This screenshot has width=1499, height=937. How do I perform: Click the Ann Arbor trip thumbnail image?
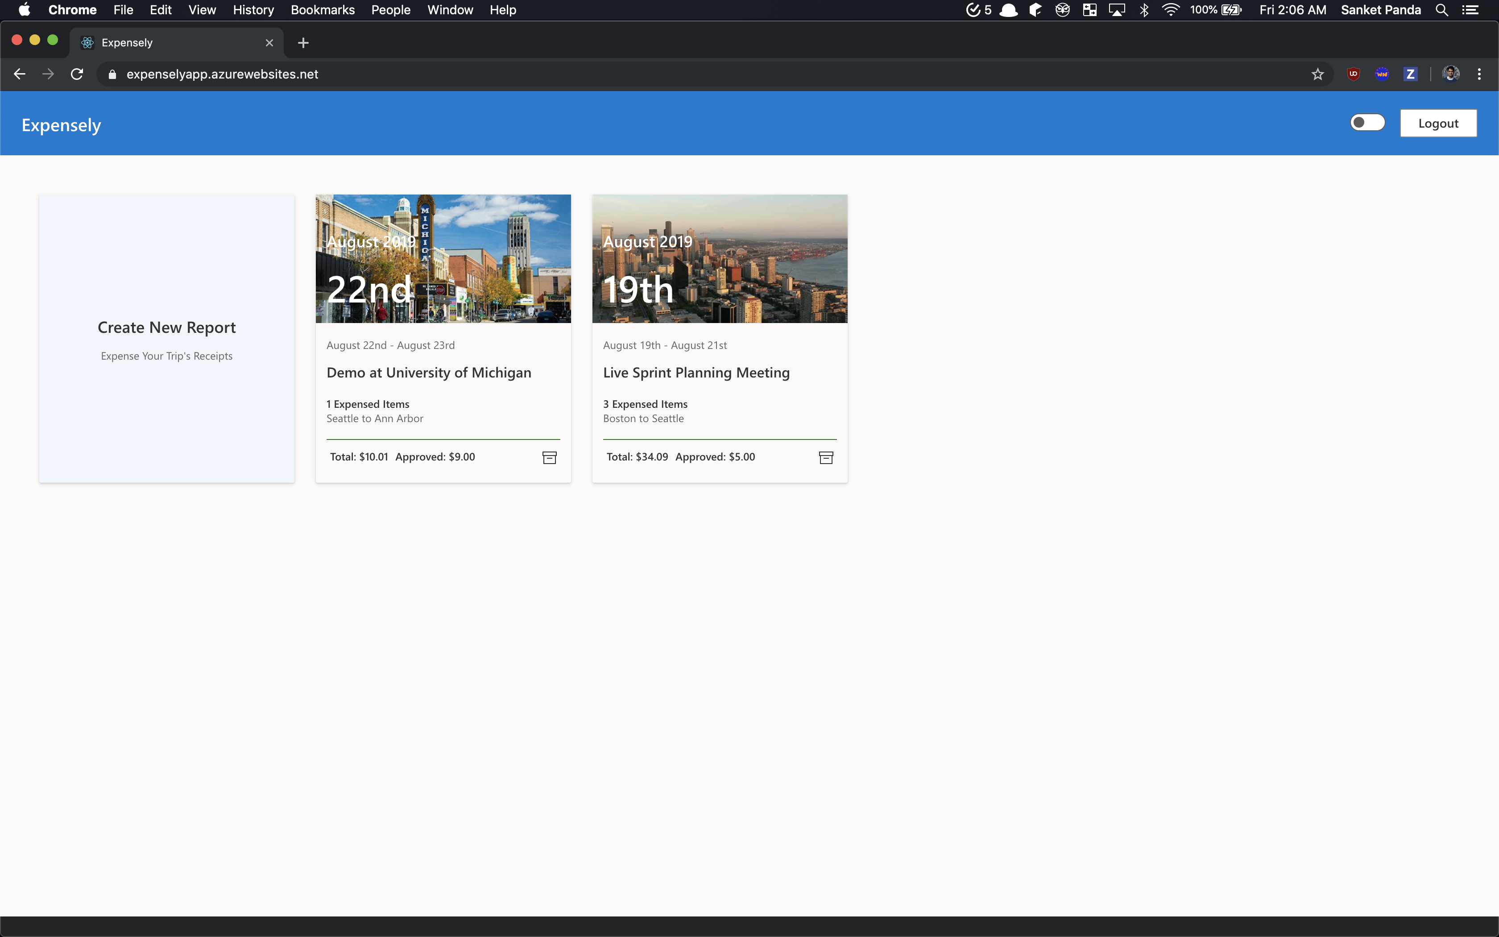[x=443, y=258]
